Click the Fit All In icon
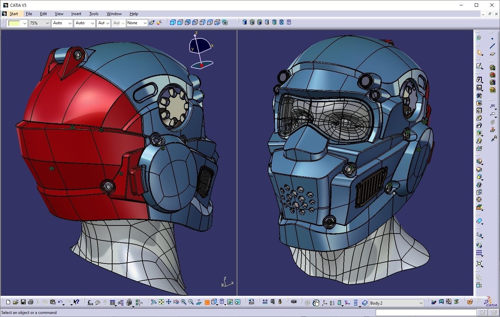 [161, 302]
